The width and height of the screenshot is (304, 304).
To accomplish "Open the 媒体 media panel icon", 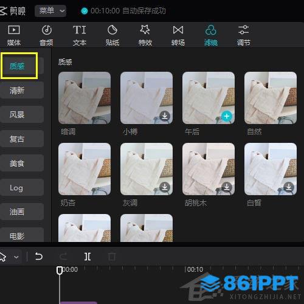I will [x=14, y=30].
